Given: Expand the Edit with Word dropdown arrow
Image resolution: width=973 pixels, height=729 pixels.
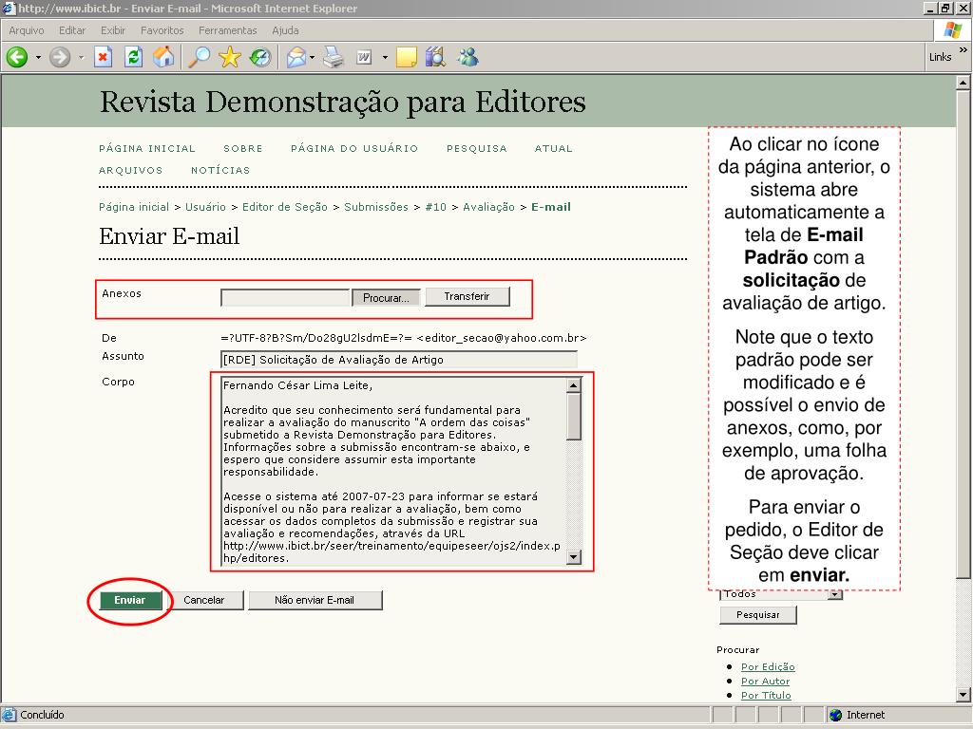Looking at the screenshot, I should (385, 58).
